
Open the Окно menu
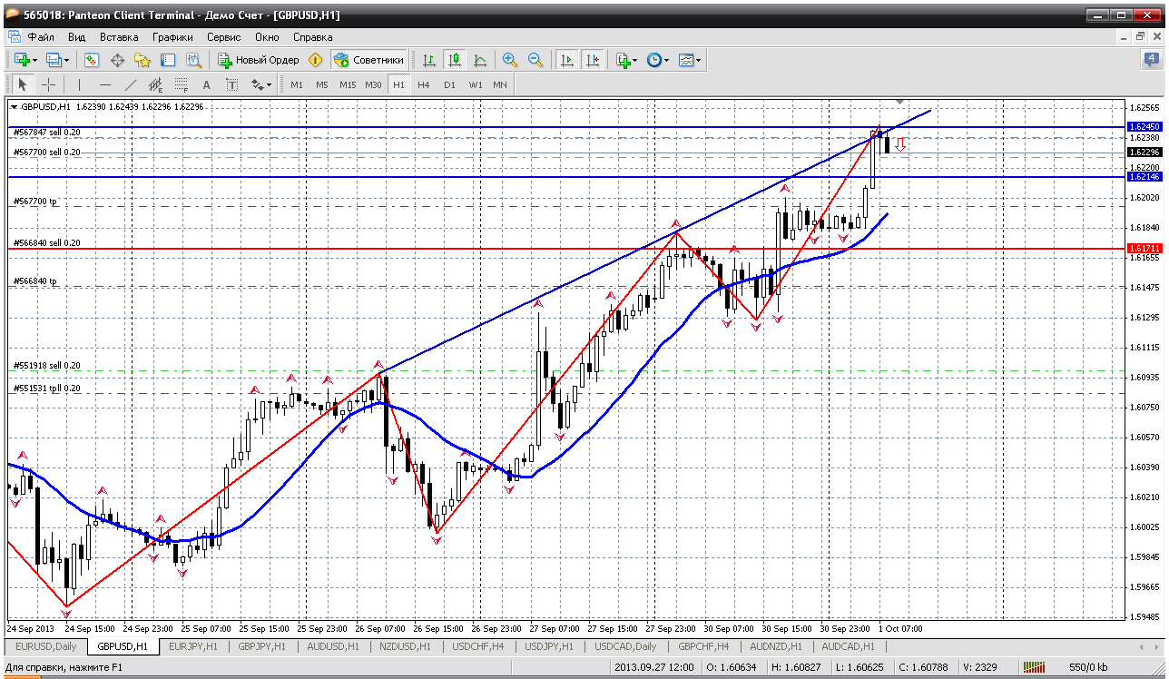(267, 37)
